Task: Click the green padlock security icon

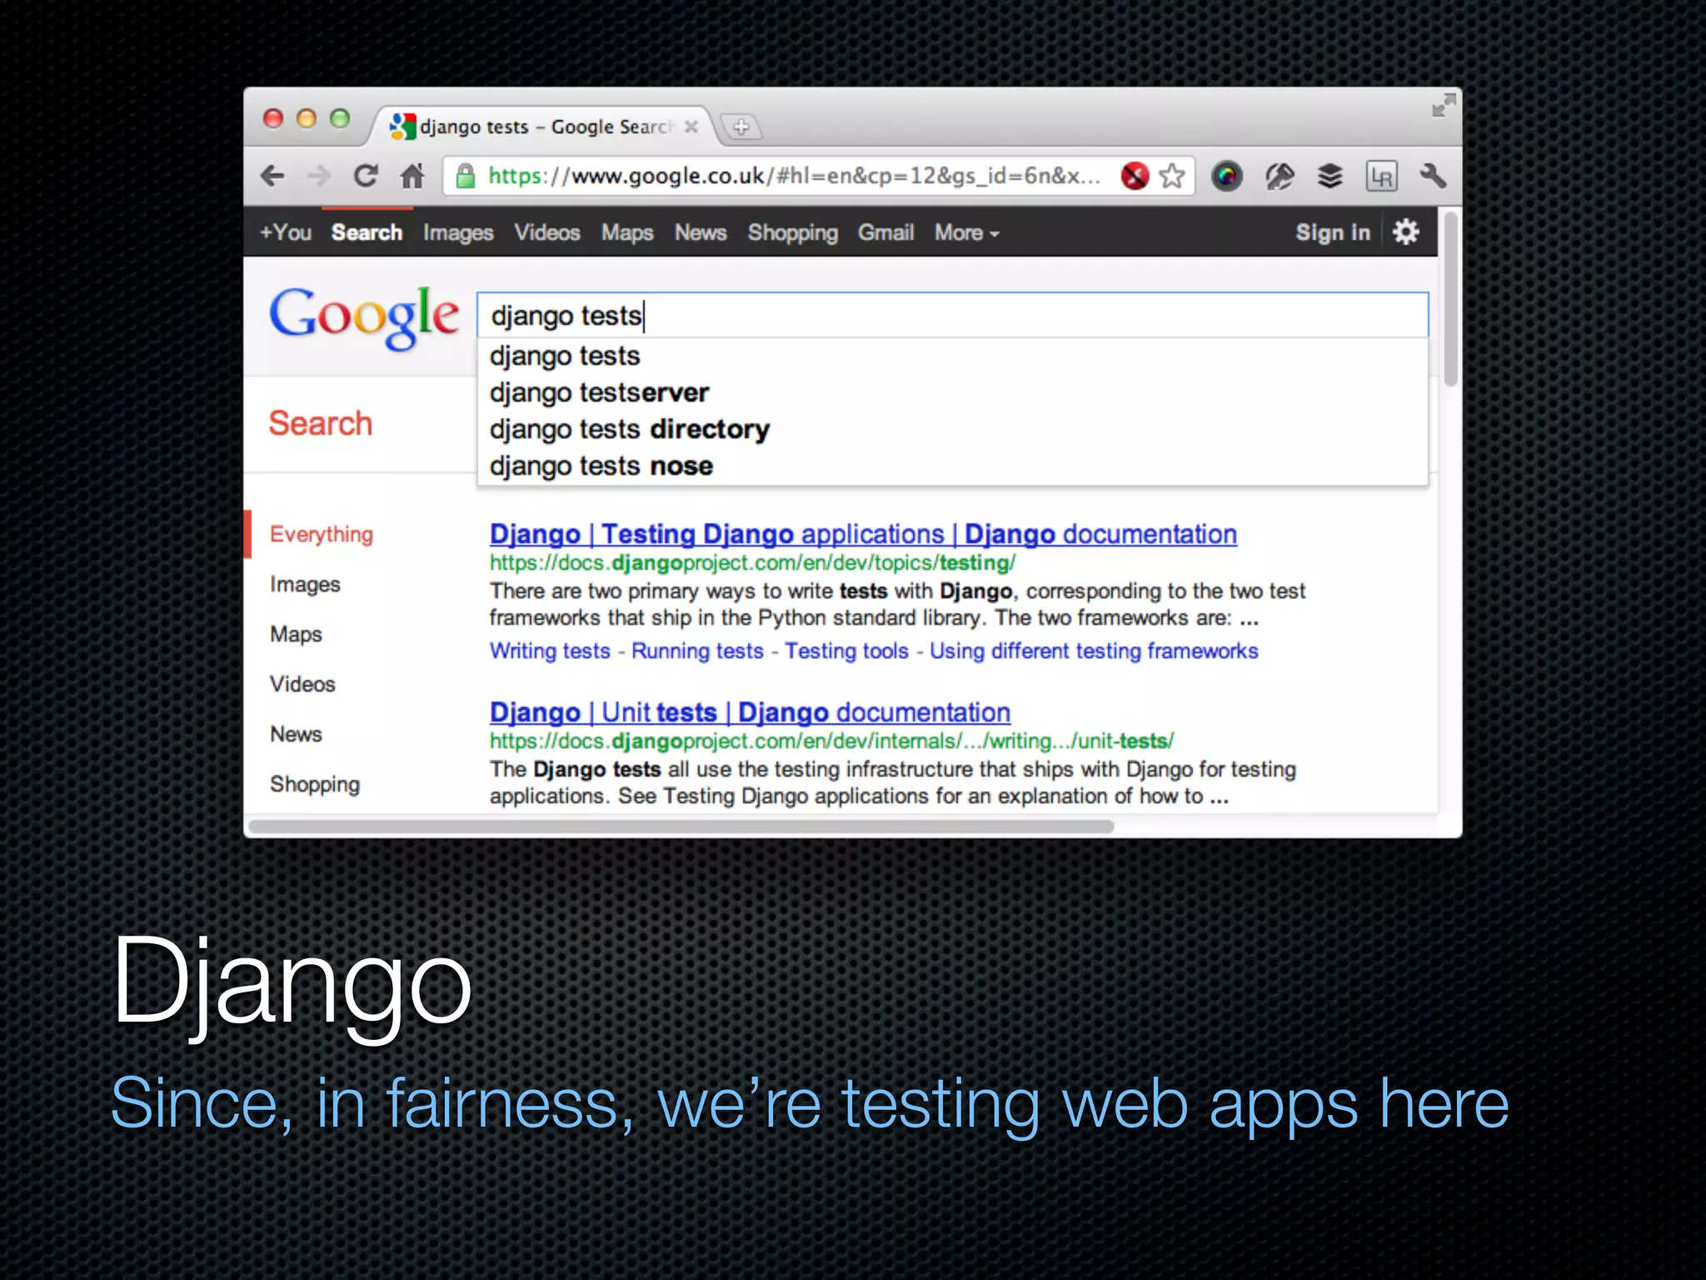Action: coord(466,176)
